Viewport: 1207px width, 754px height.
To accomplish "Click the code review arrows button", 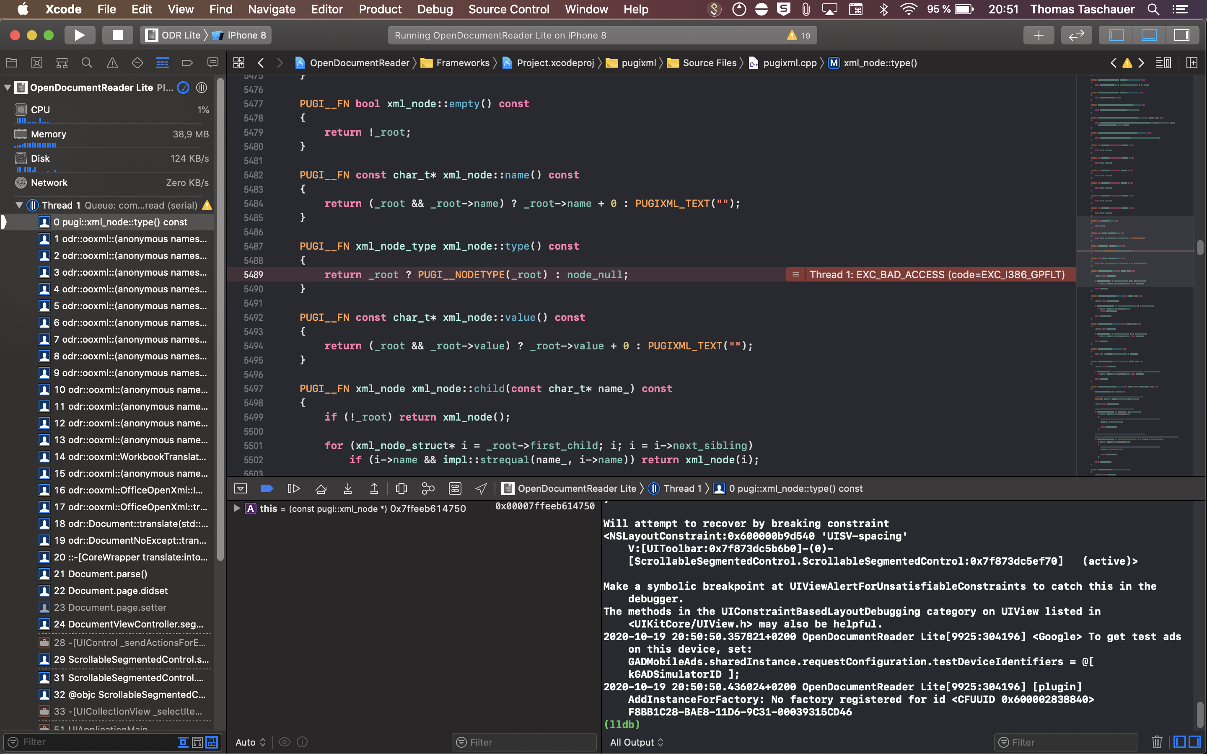I will tap(1076, 35).
